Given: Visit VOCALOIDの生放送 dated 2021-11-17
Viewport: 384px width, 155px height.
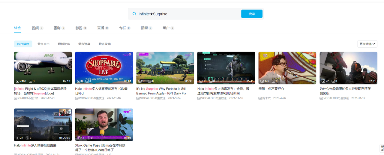Looking at the screenshot, I should 336,98.
